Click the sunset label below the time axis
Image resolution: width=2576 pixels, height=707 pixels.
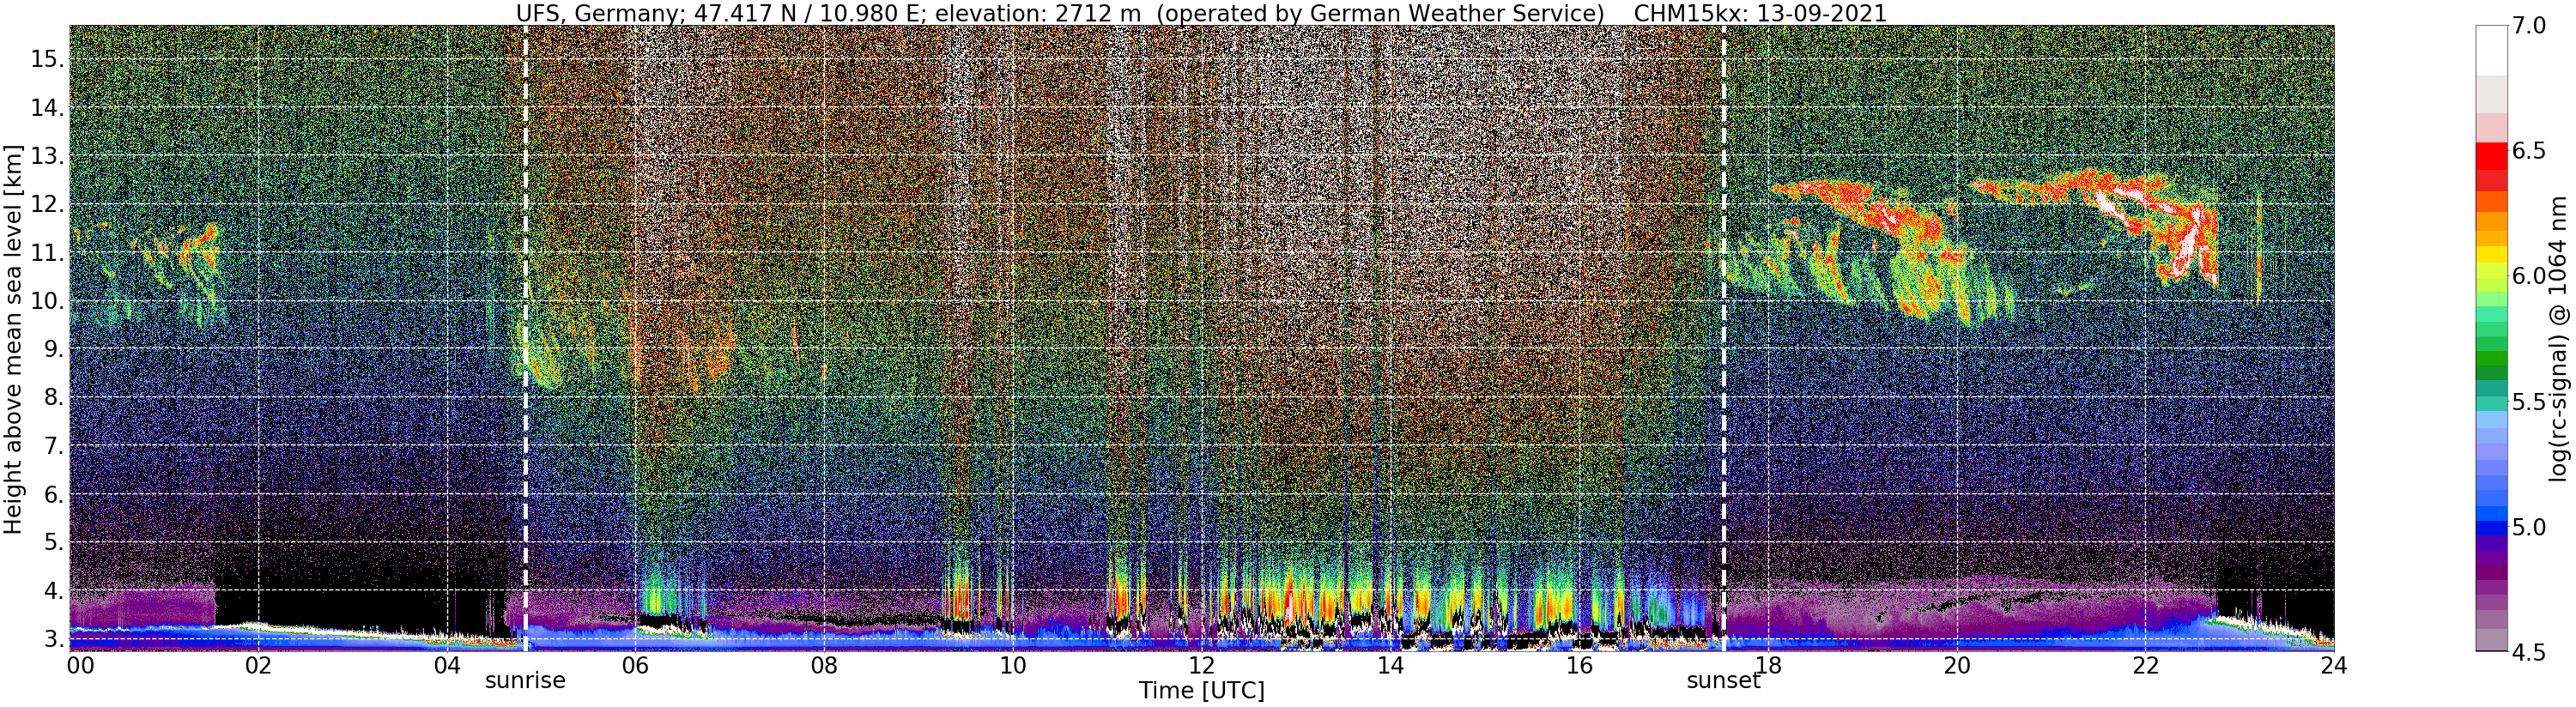1723,681
